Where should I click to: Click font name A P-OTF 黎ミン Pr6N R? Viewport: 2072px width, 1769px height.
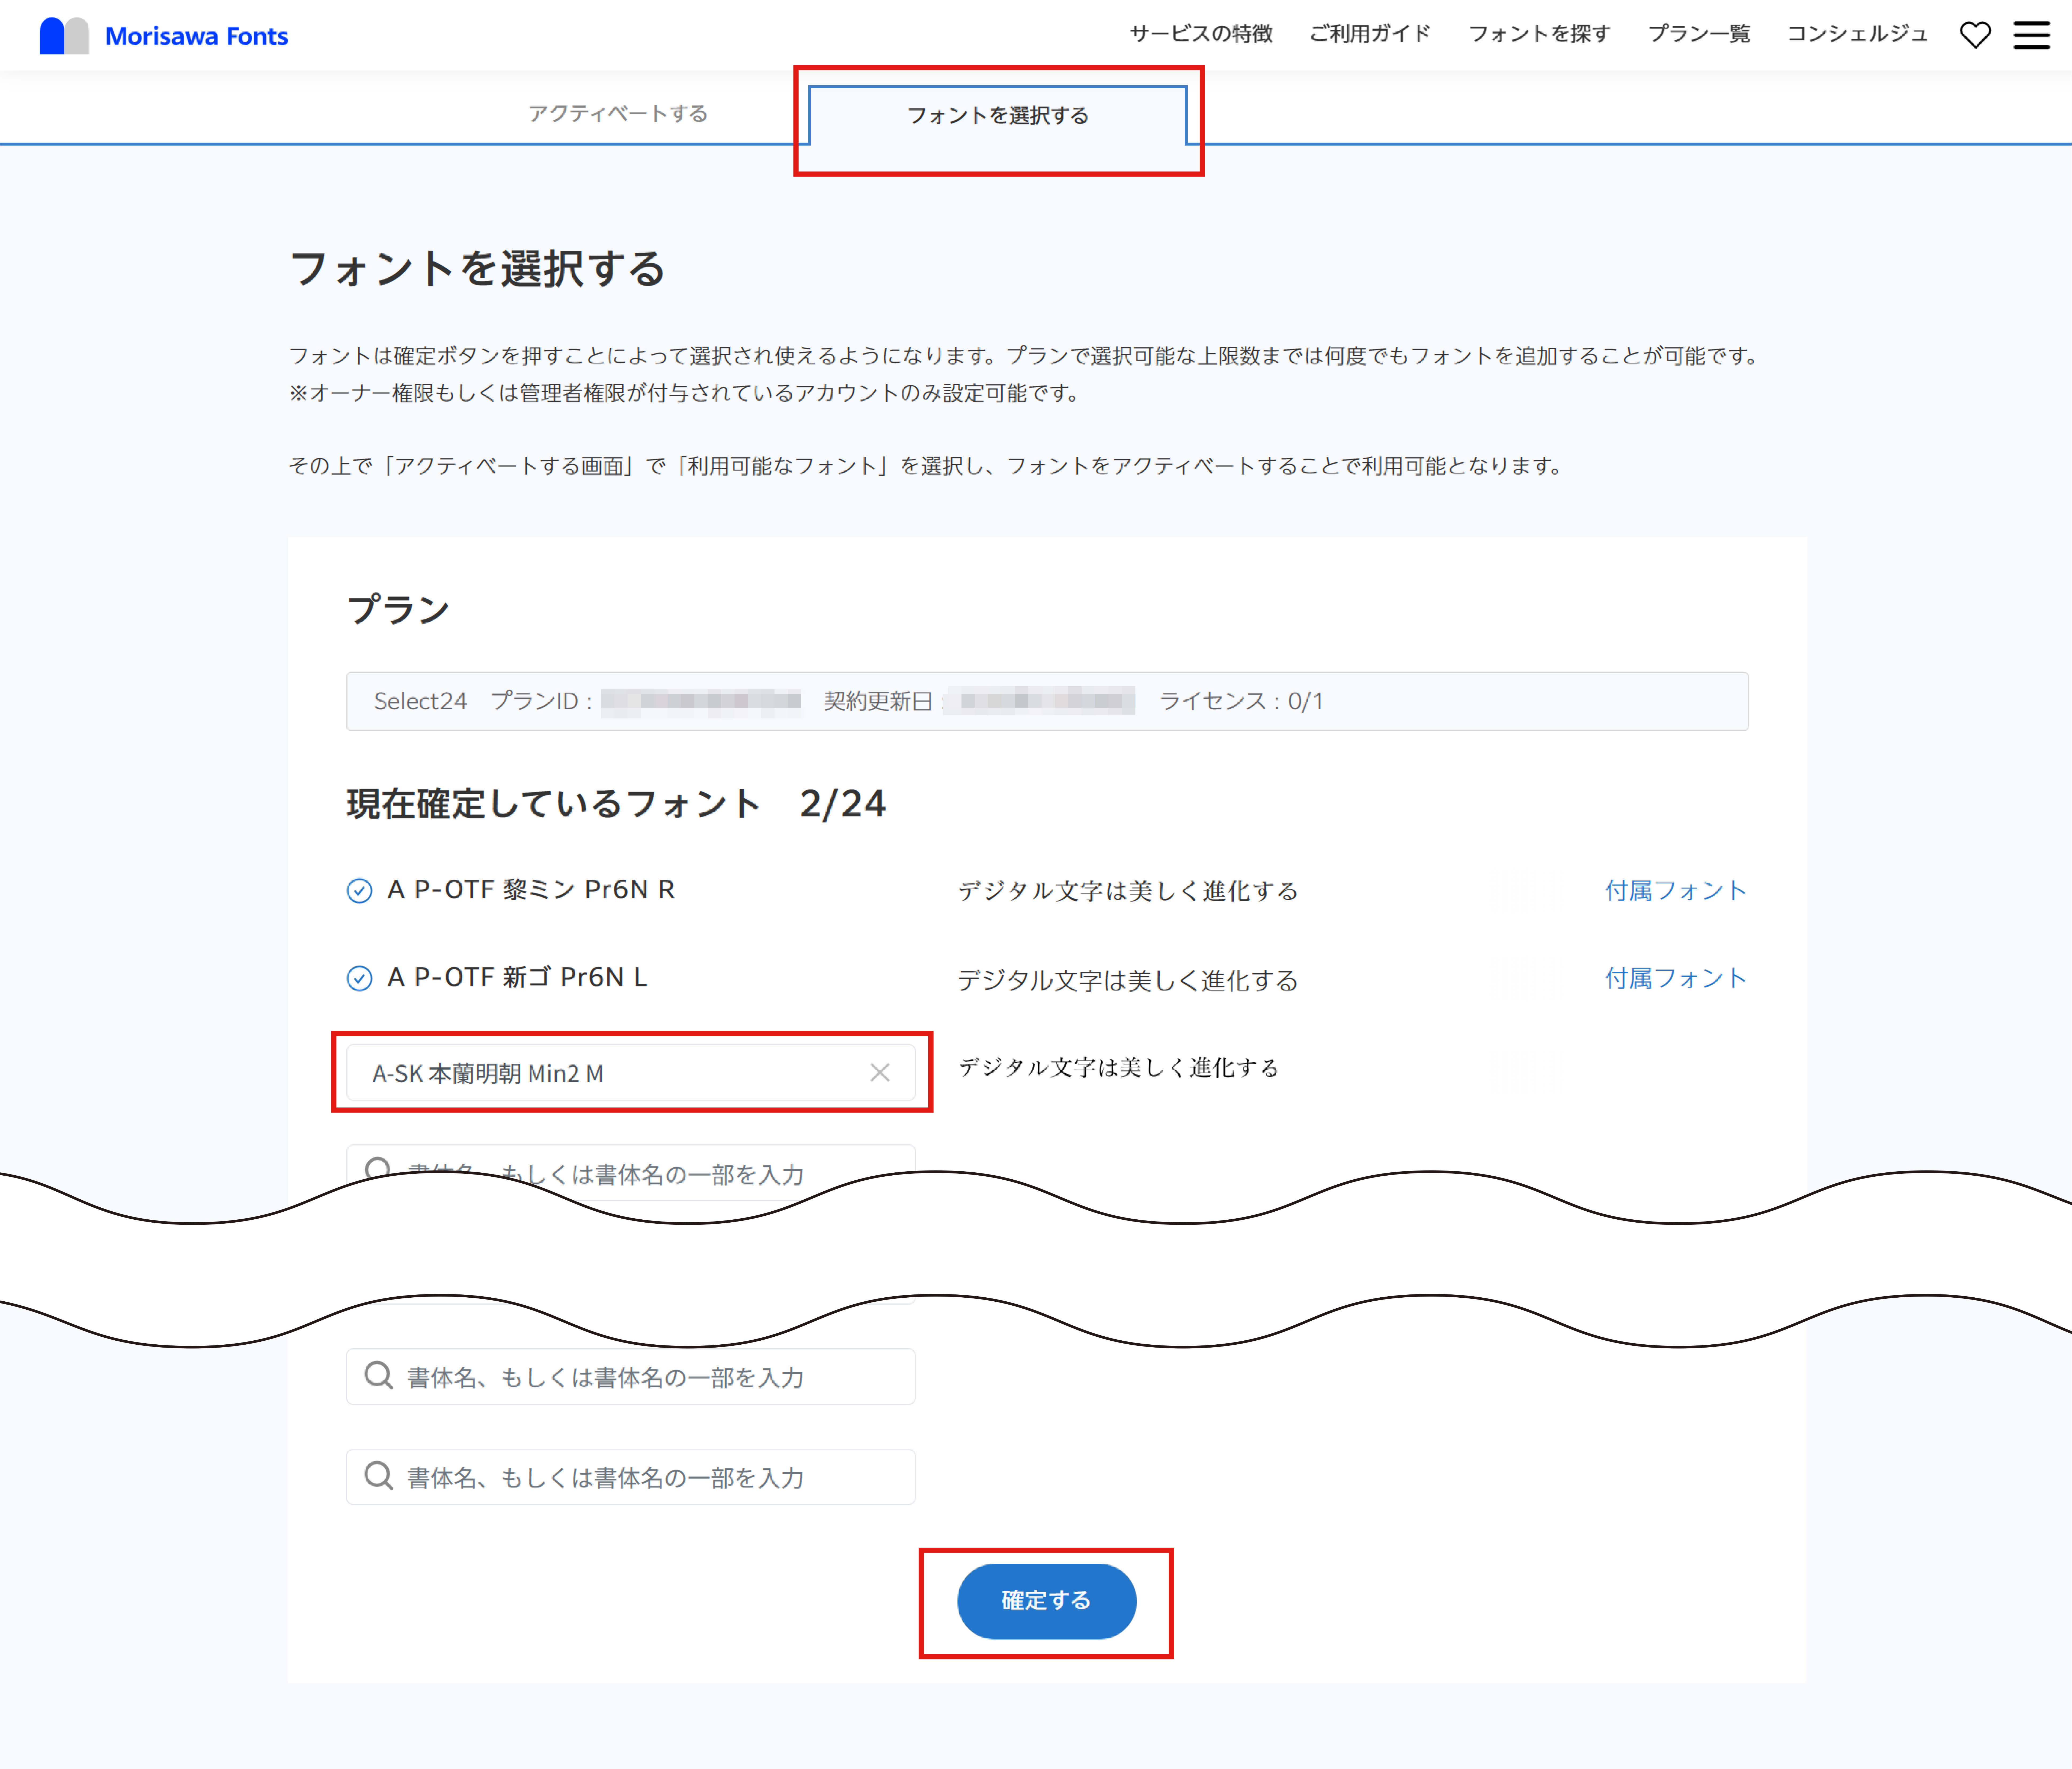point(531,890)
